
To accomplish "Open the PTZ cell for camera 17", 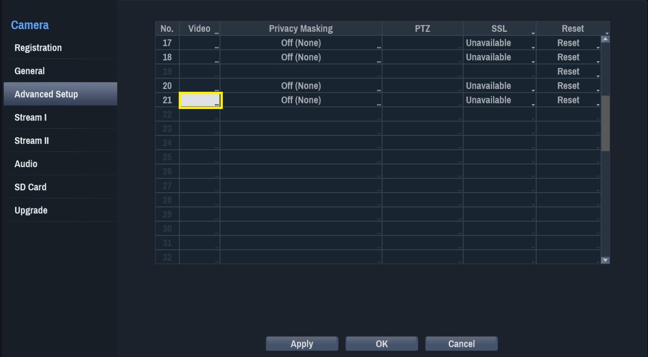I will tap(423, 43).
